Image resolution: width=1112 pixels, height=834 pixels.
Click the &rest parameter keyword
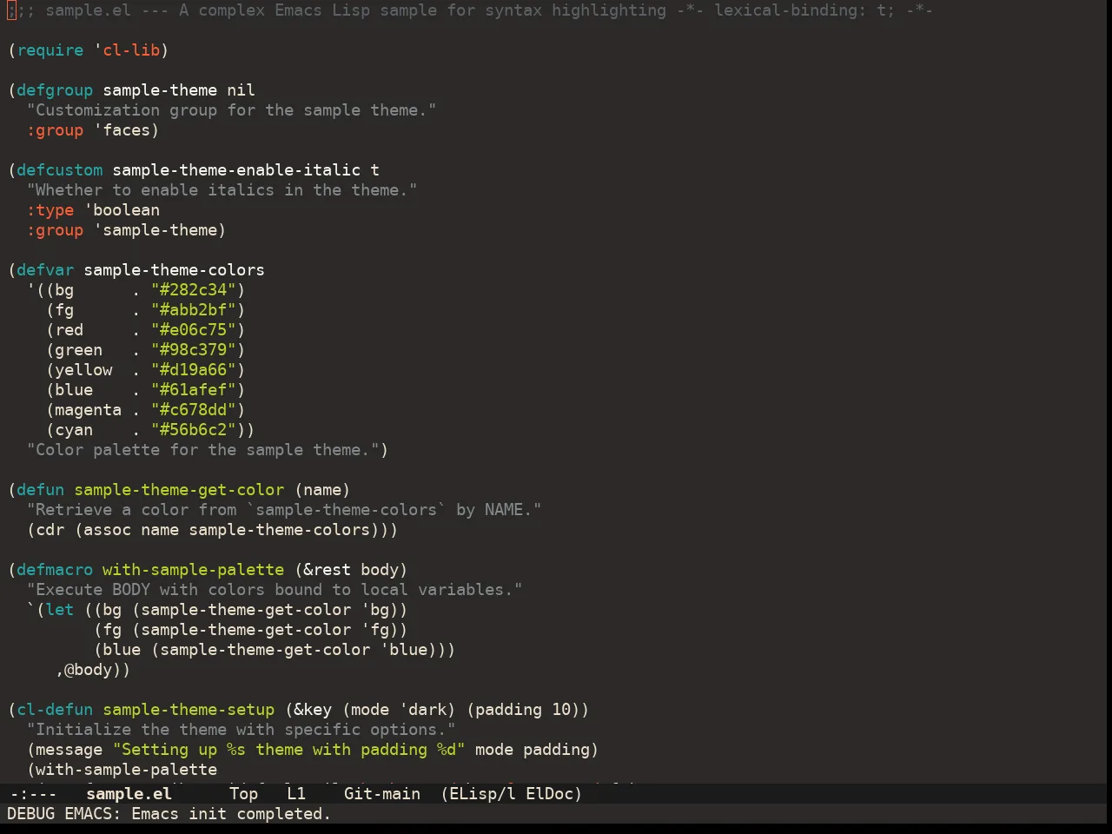pos(328,570)
